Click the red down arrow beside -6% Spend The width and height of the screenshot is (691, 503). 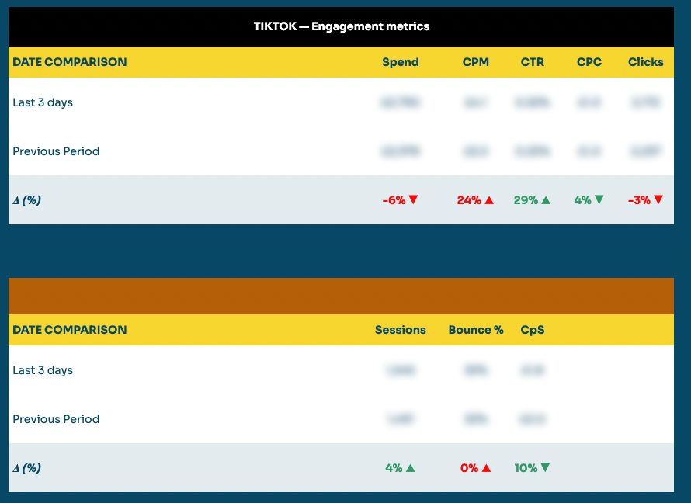(413, 200)
